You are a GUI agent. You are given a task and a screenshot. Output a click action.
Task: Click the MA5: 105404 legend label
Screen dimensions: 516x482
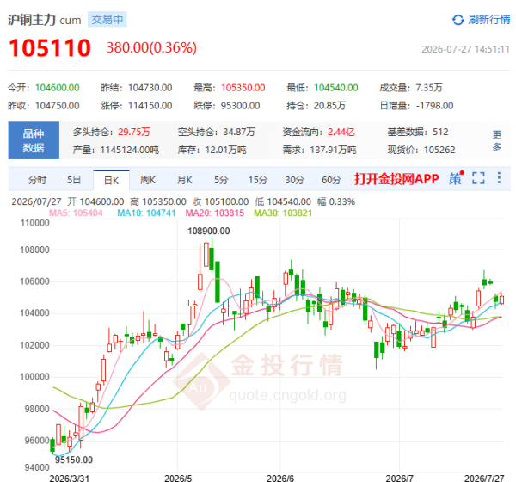pyautogui.click(x=76, y=213)
